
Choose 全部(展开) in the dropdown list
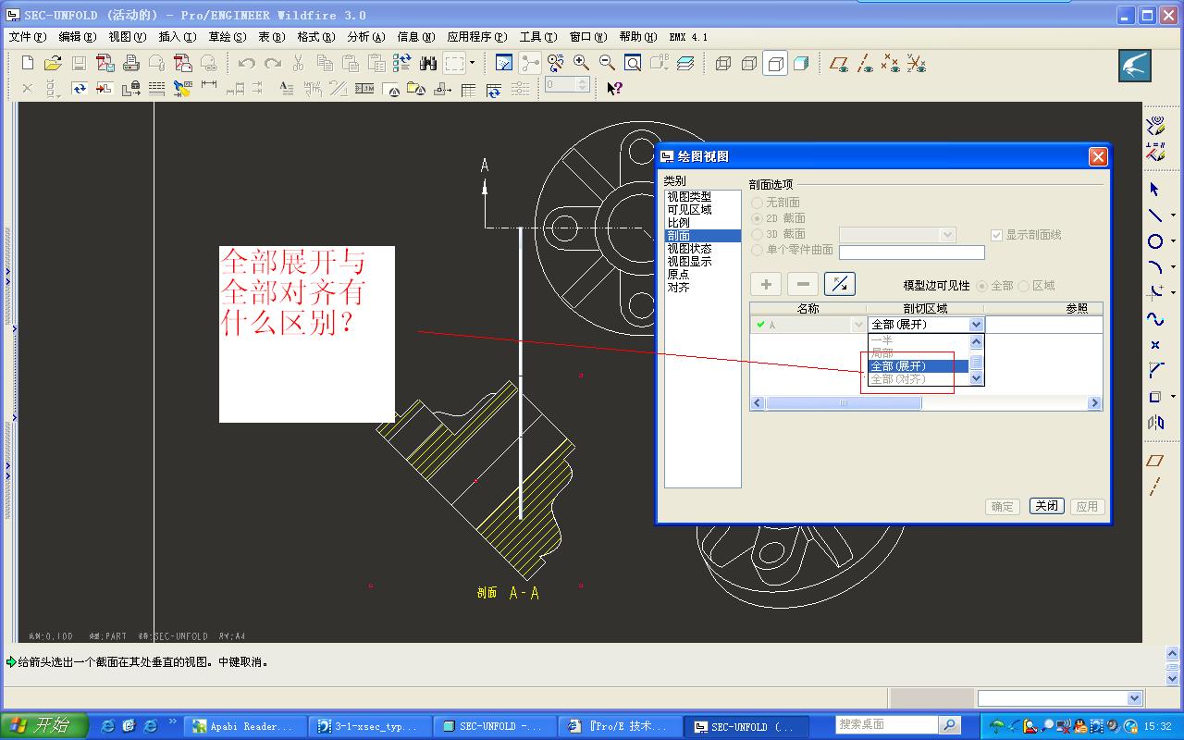point(919,366)
